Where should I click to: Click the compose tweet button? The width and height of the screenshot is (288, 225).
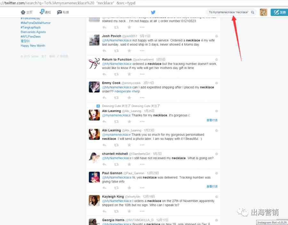pos(279,12)
